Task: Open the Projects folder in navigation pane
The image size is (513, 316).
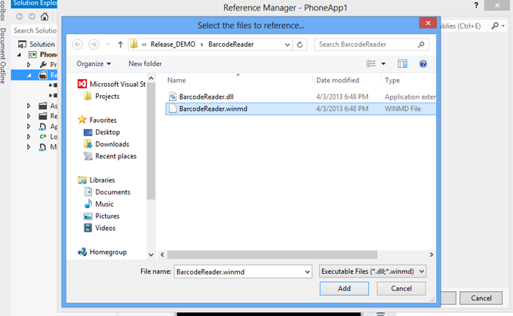Action: (x=101, y=97)
